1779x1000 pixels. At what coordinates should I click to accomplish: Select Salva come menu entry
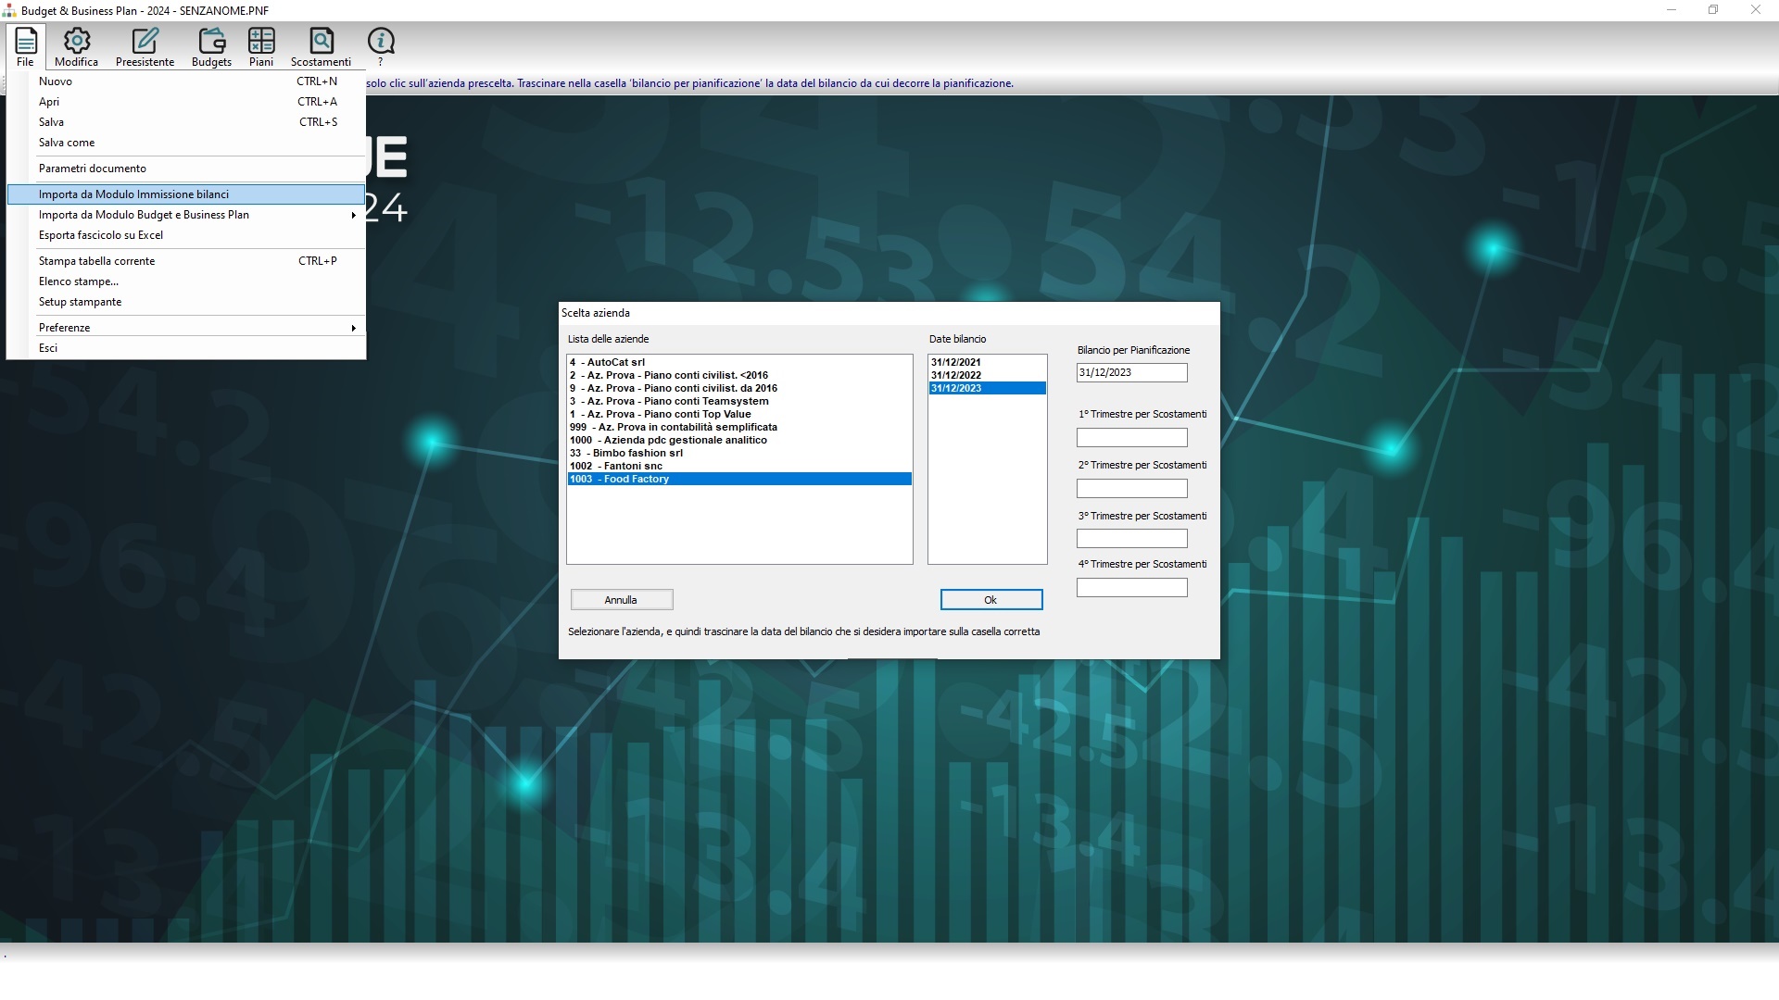point(186,143)
